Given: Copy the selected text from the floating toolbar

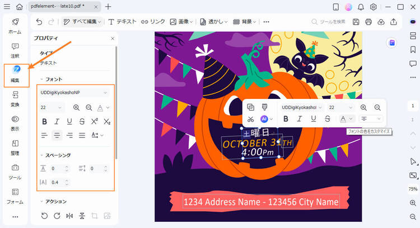Looking at the screenshot, I should (250, 107).
